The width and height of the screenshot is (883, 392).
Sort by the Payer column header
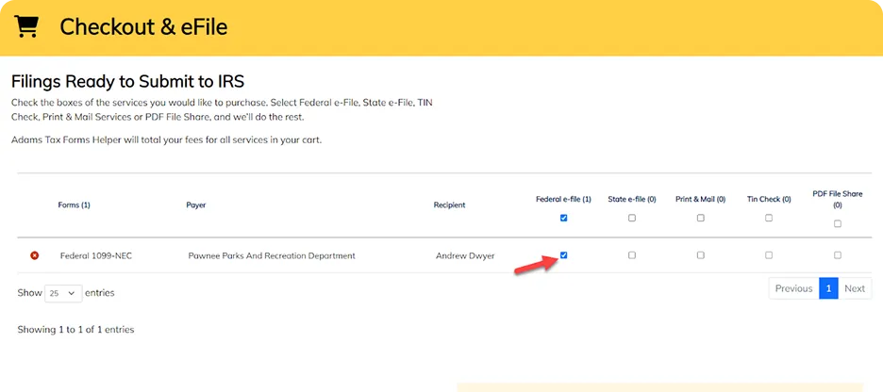(196, 205)
